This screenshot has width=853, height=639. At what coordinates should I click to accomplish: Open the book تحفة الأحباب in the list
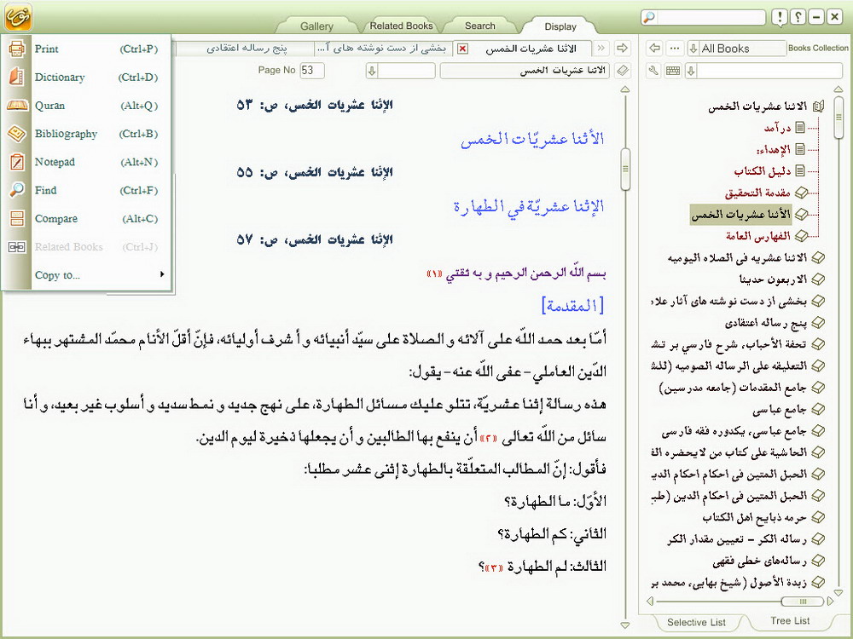click(x=729, y=344)
